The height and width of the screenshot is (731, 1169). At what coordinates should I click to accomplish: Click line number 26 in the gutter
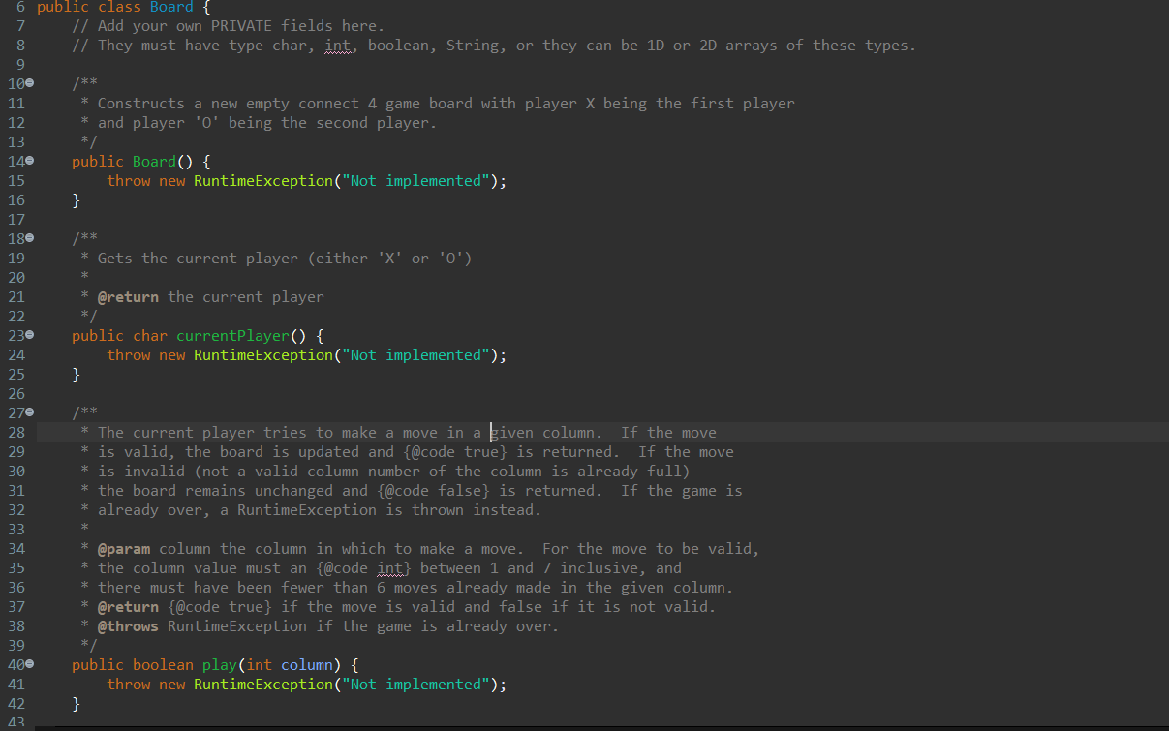point(15,394)
